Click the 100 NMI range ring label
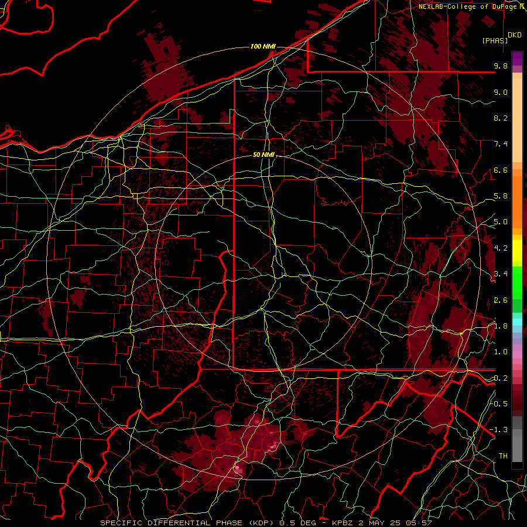This screenshot has width=527, height=527. point(263,46)
